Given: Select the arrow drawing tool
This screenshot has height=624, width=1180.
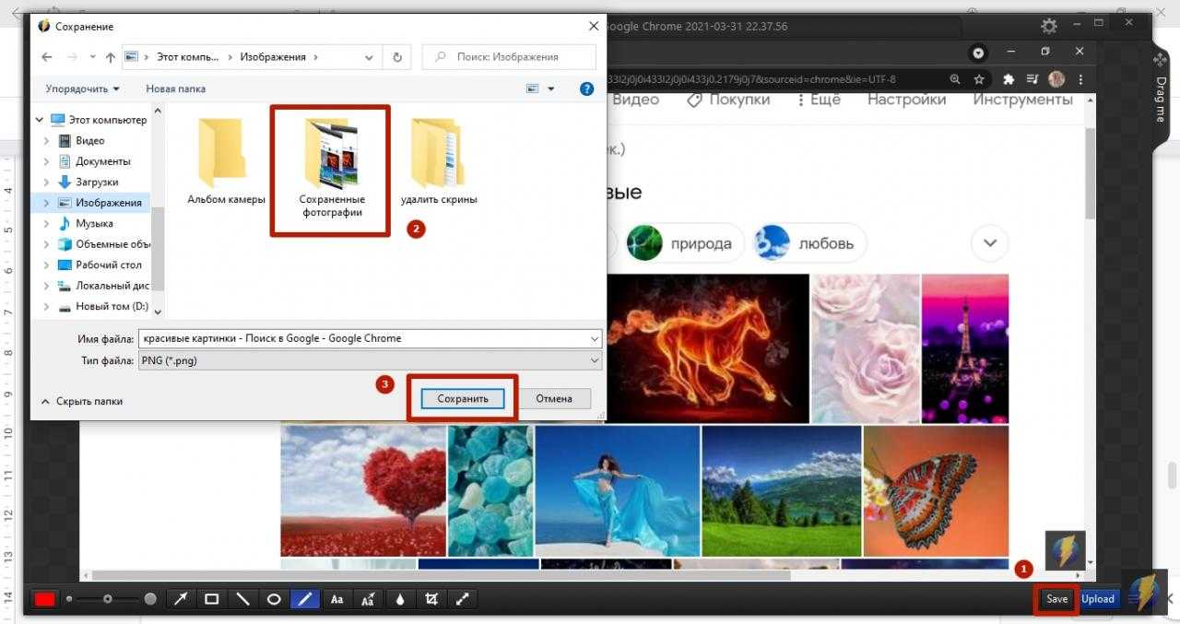Looking at the screenshot, I should click(181, 599).
